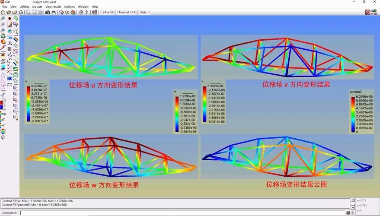Click the log scale icon in sidebar
The image size is (380, 216).
3,114
